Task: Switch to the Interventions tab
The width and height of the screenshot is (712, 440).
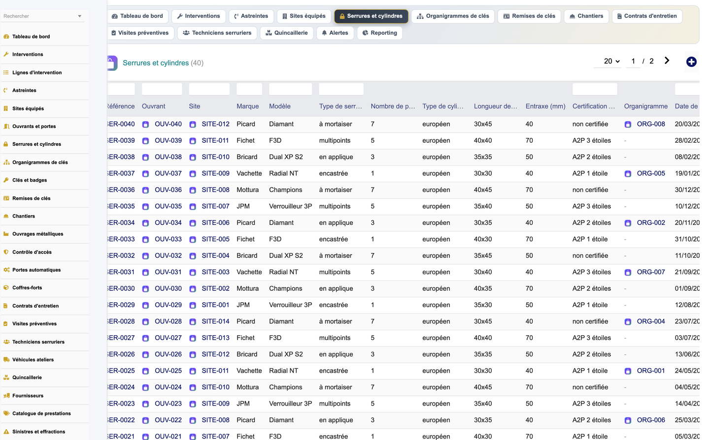Action: pyautogui.click(x=199, y=16)
